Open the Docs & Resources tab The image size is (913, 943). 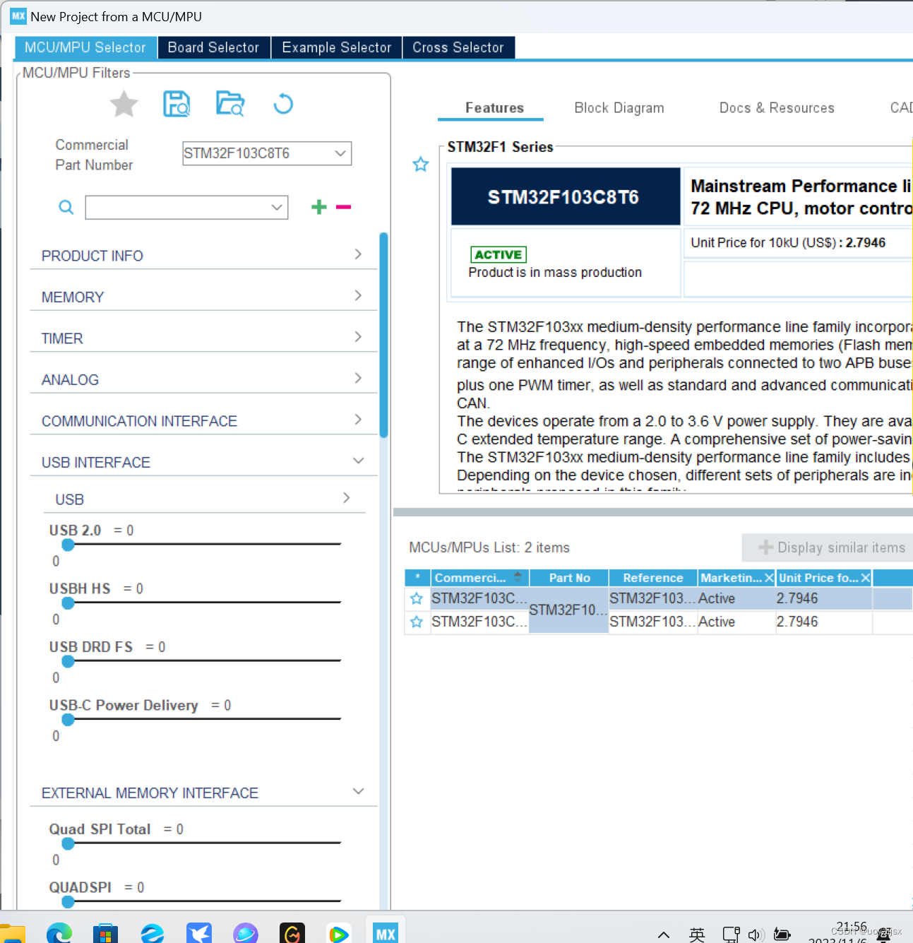(x=777, y=108)
